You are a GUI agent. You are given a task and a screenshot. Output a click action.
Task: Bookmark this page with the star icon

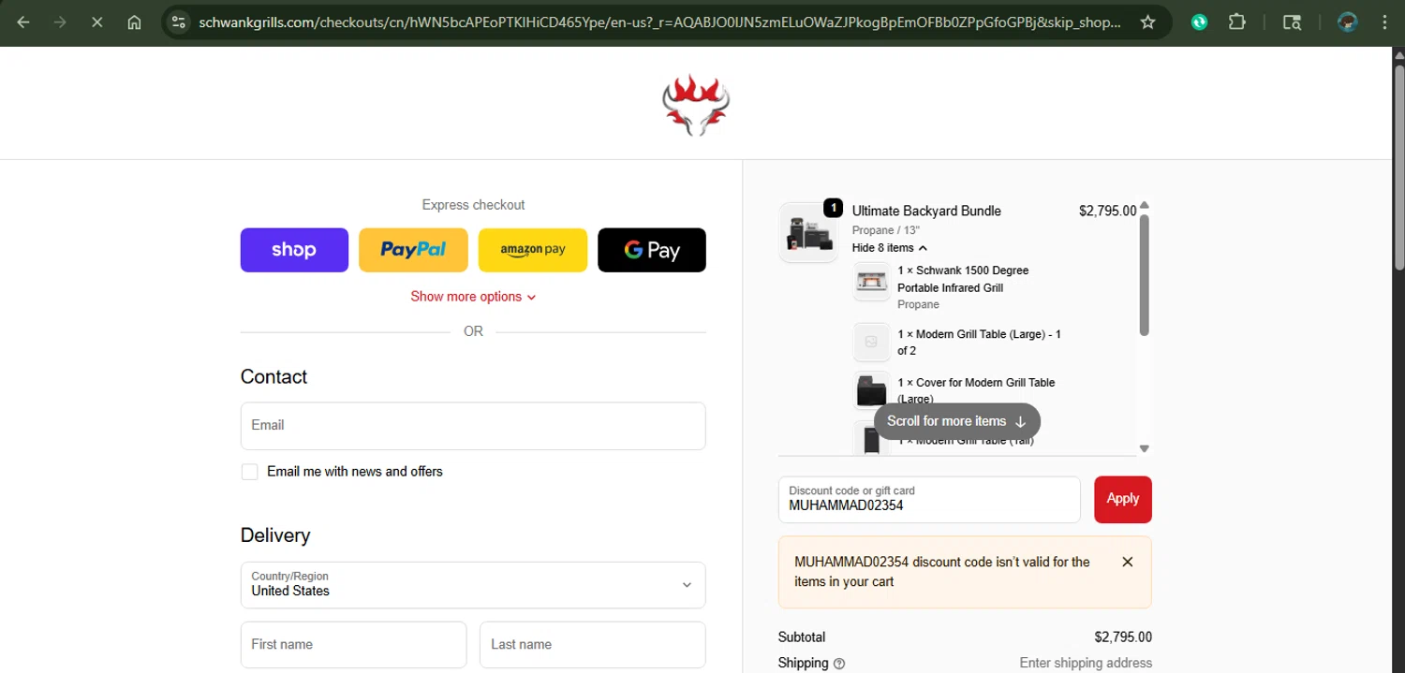click(1147, 22)
